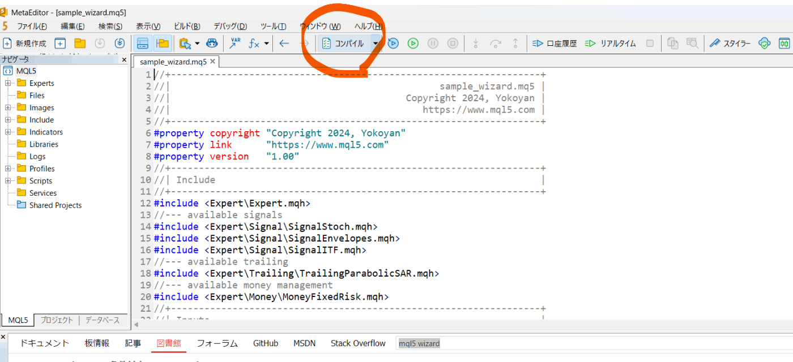Click the 新規作成 new file button
Viewport: 793px width, 362px height.
tap(25, 43)
